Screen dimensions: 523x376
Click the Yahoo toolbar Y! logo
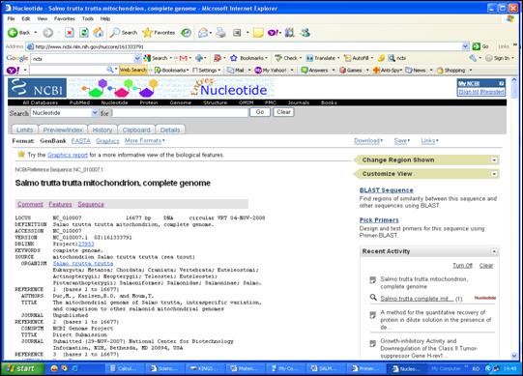(x=13, y=70)
